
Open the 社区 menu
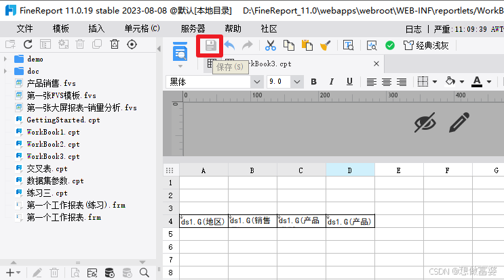(269, 29)
